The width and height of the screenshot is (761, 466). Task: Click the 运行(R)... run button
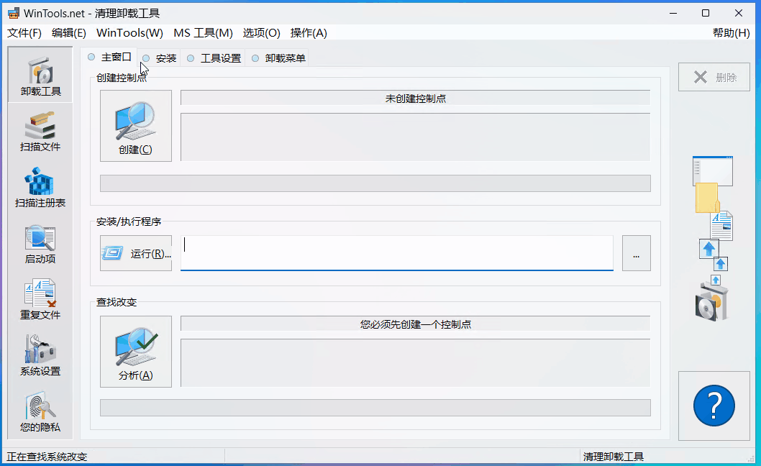coord(136,253)
